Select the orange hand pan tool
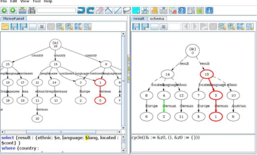Screen dimensions: 257x155 coord(154,10)
